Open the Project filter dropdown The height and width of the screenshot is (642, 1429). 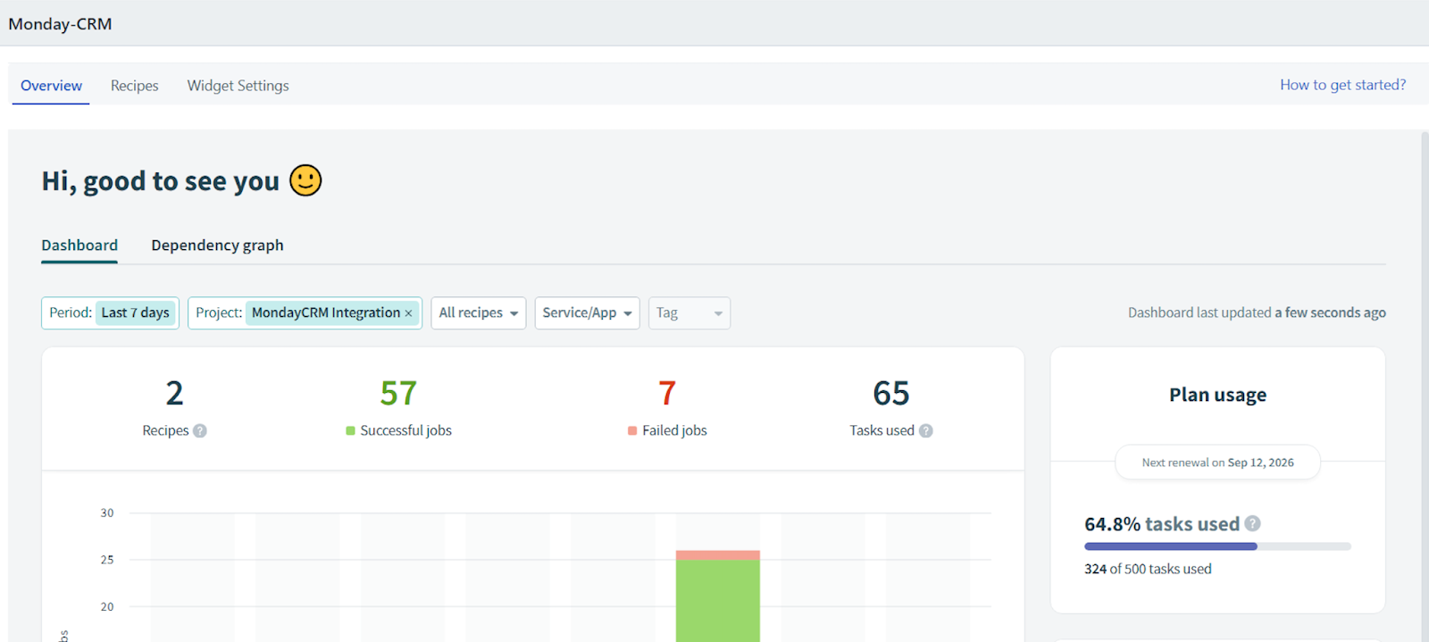pos(305,313)
